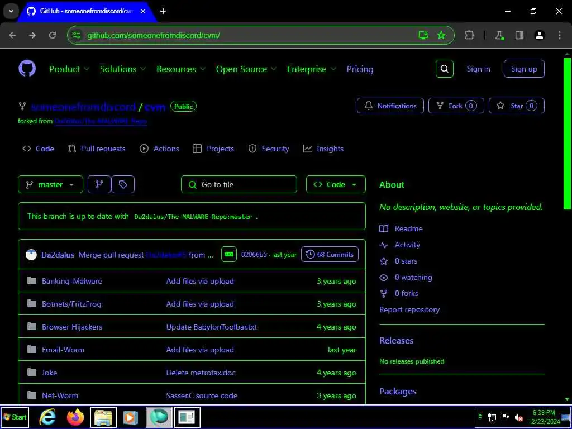Click the install app icon in address bar
Screen dimensions: 572x429
coord(423,35)
